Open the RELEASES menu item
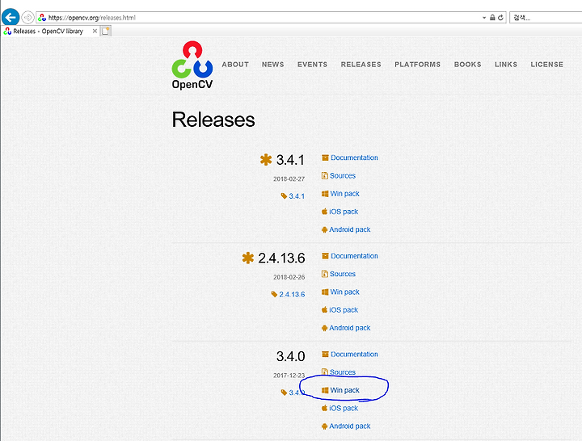 [361, 65]
